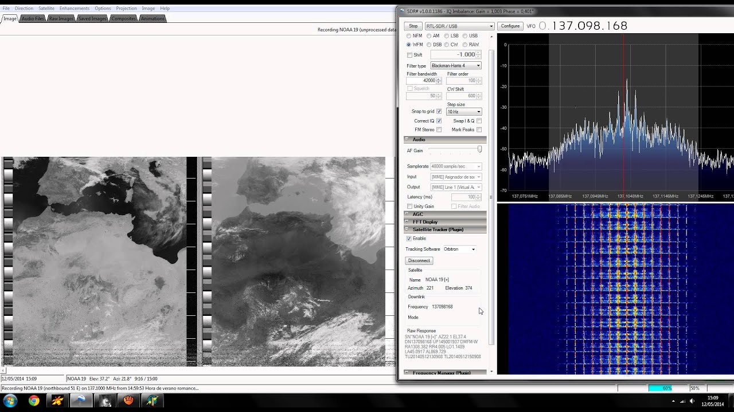Open the orange star app in taskbar

coord(58,401)
